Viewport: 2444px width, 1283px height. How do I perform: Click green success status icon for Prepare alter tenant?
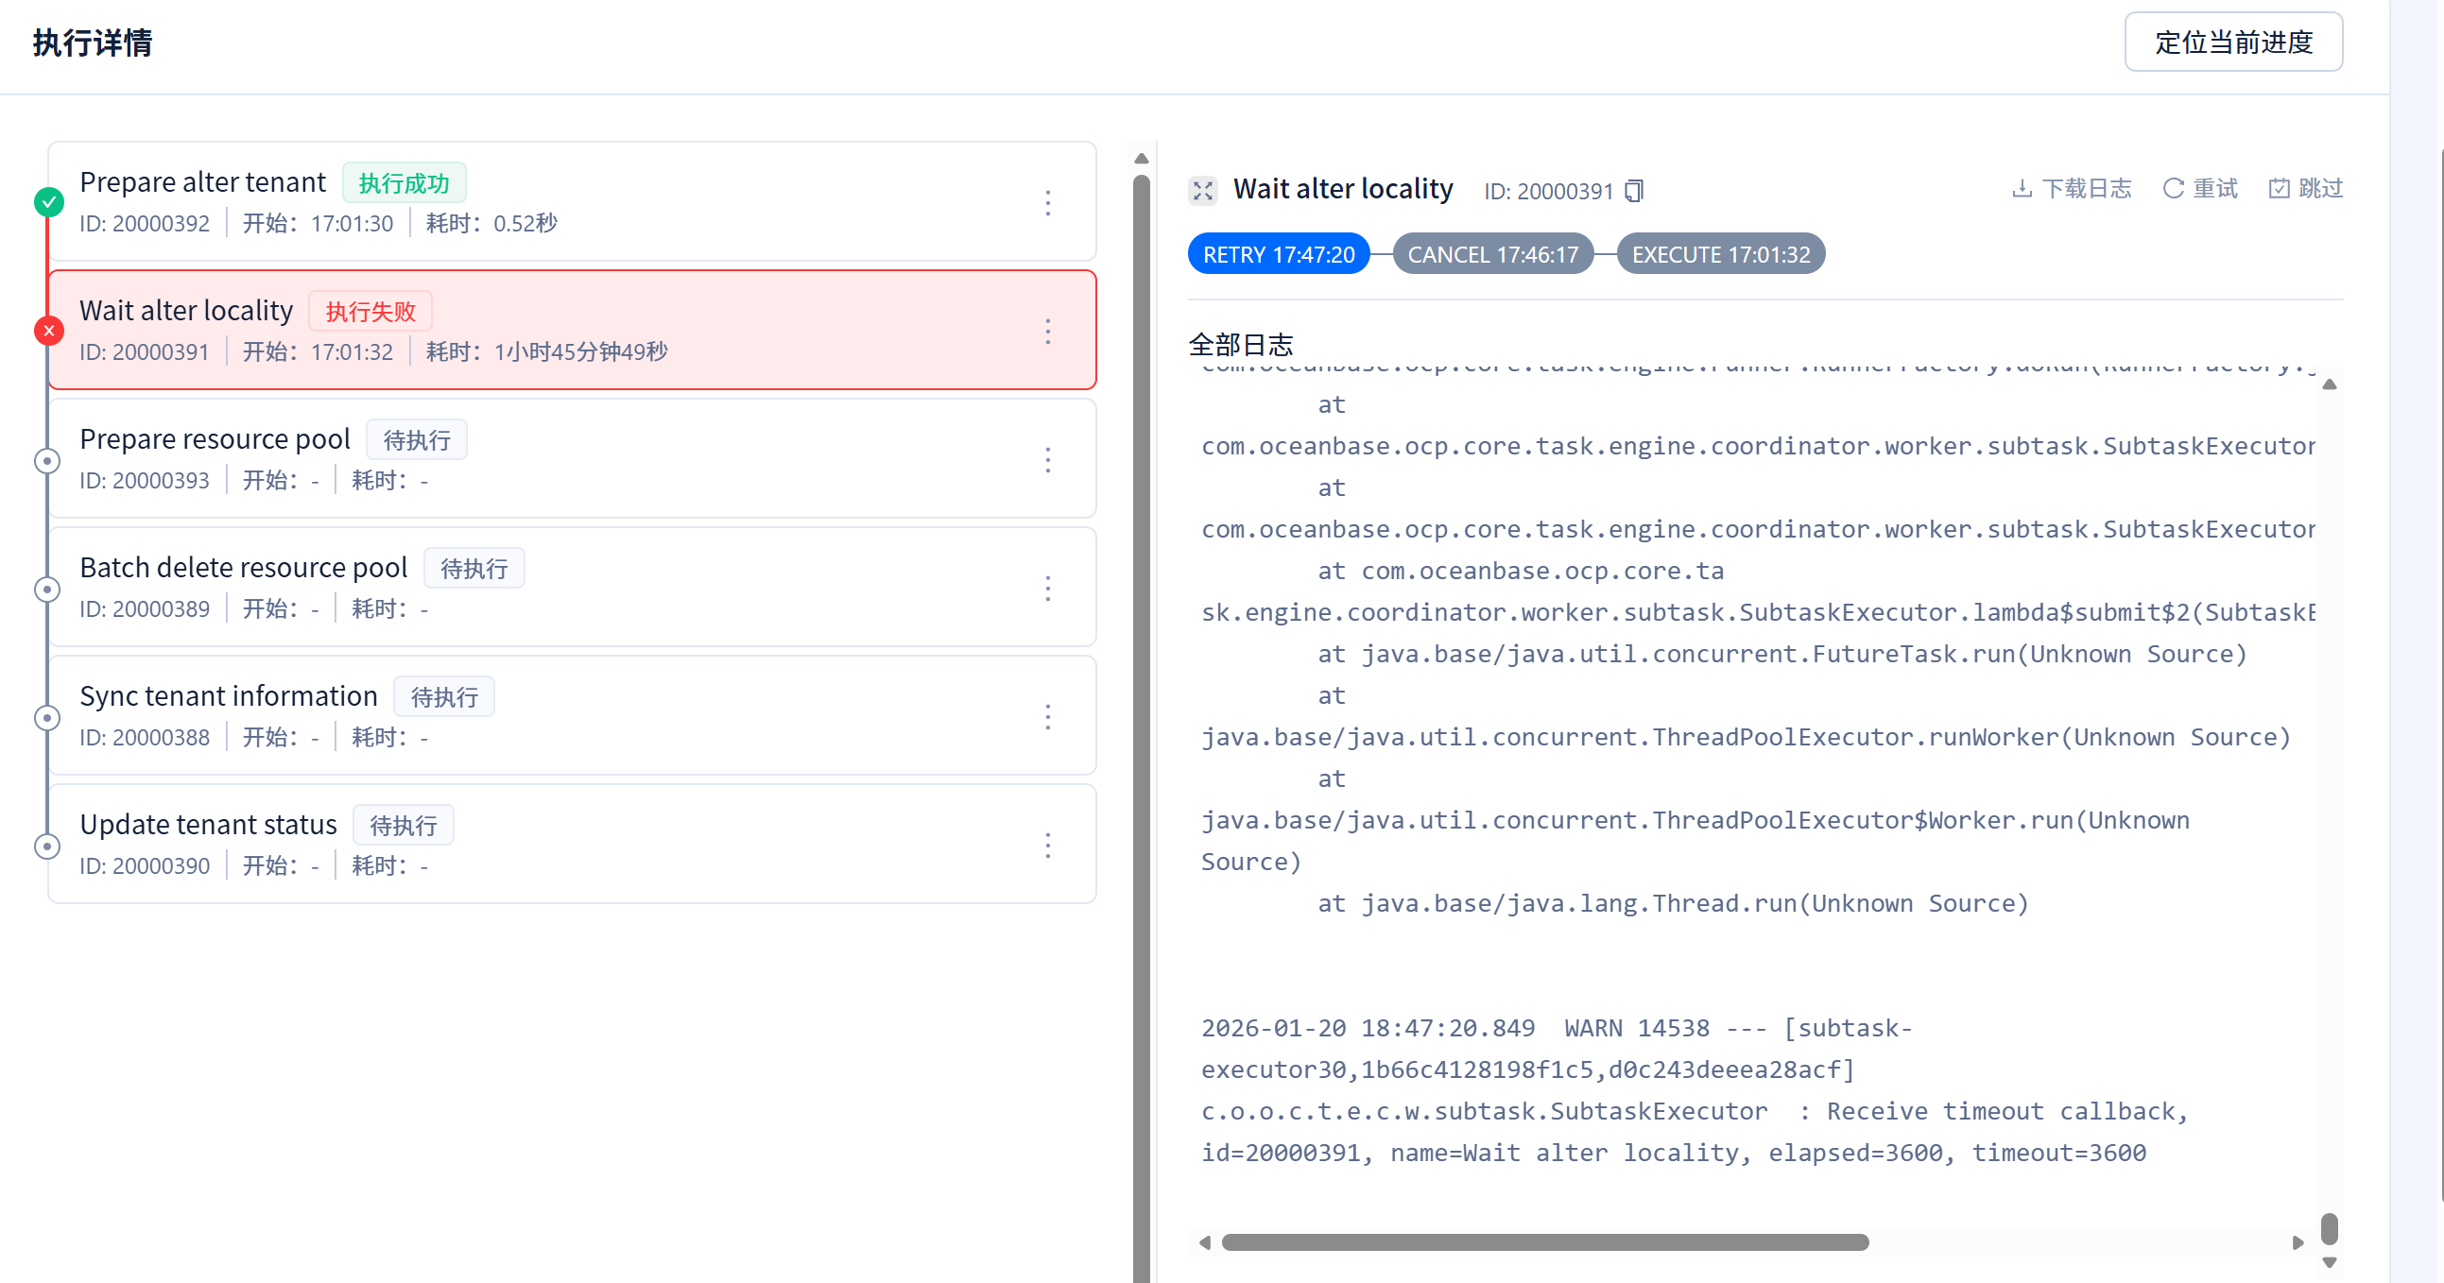pos(48,202)
